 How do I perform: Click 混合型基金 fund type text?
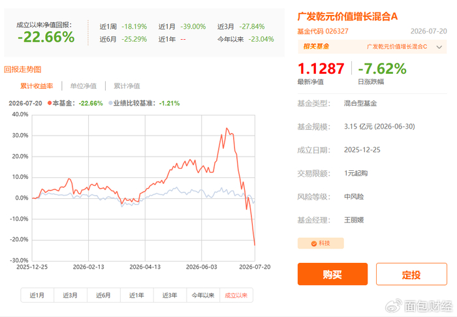tap(360, 103)
